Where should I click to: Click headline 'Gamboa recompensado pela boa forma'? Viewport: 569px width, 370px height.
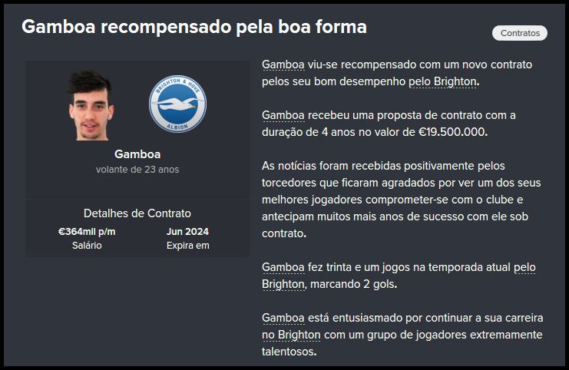pos(194,27)
